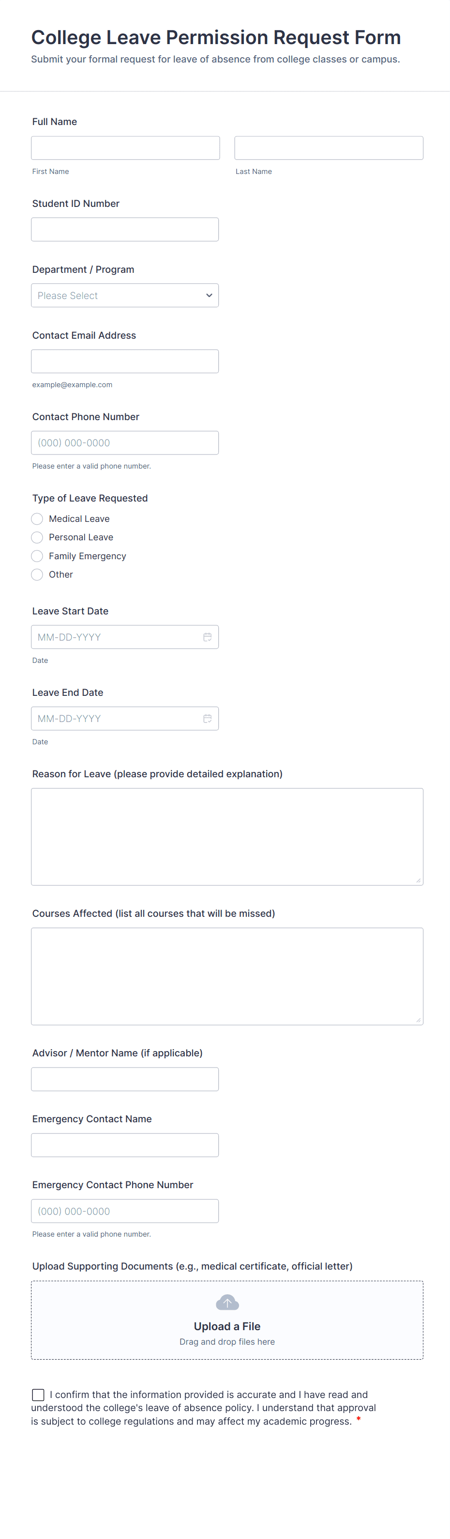
Task: Click the dropdown chevron arrow for Department
Action: (209, 295)
